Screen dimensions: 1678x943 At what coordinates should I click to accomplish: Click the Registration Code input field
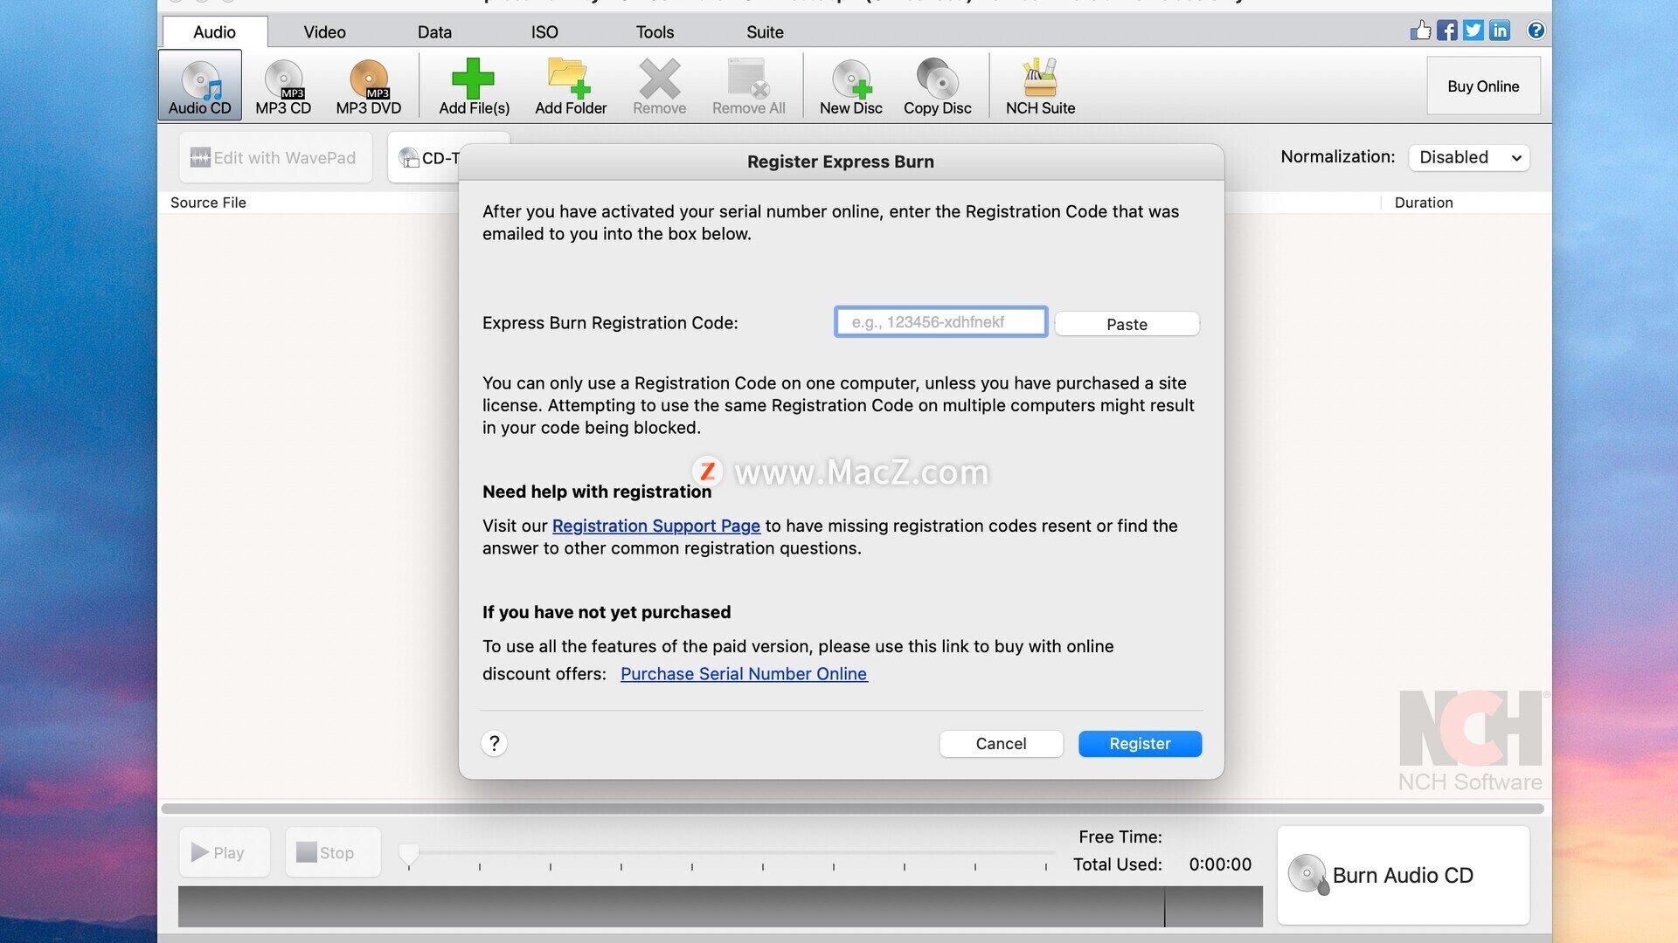point(940,322)
